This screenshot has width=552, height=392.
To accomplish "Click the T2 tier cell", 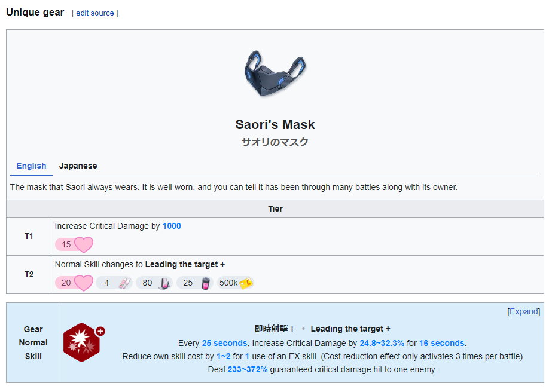I will (29, 274).
